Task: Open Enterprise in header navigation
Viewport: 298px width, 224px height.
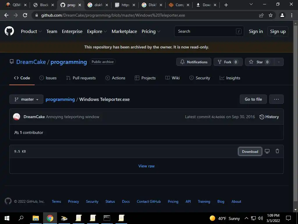Action: [x=72, y=32]
